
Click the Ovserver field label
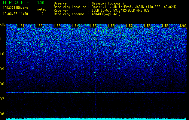click(x=61, y=3)
